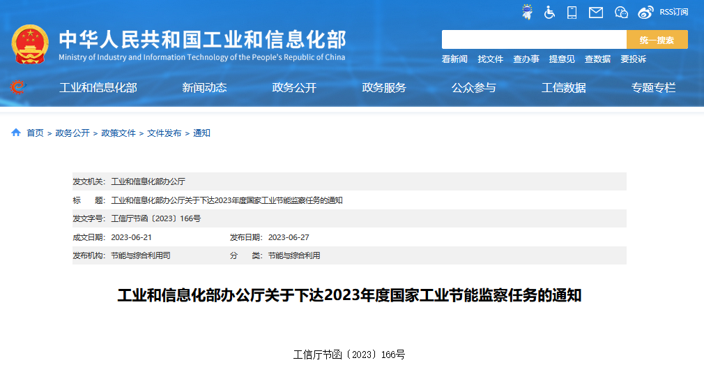Select the 标题 row text in info table

pyautogui.click(x=227, y=200)
